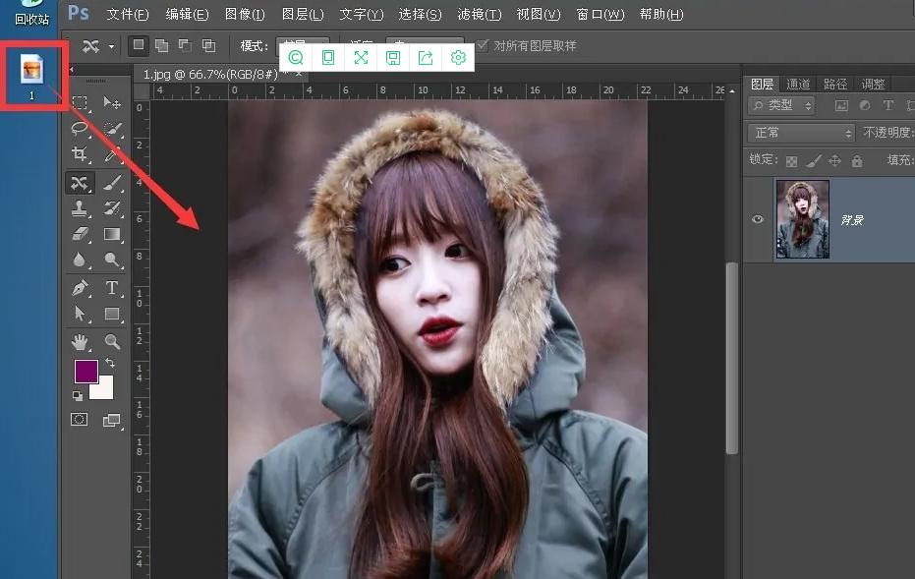Select the Crop tool
The width and height of the screenshot is (915, 579).
click(x=80, y=153)
